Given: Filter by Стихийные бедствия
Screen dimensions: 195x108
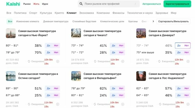Looking at the screenshot, I should tap(84, 21).
